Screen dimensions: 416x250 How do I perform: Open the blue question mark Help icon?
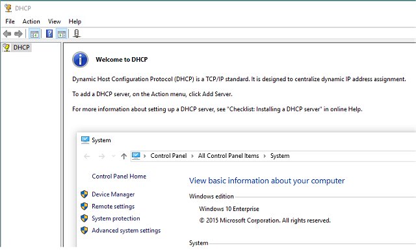click(49, 34)
